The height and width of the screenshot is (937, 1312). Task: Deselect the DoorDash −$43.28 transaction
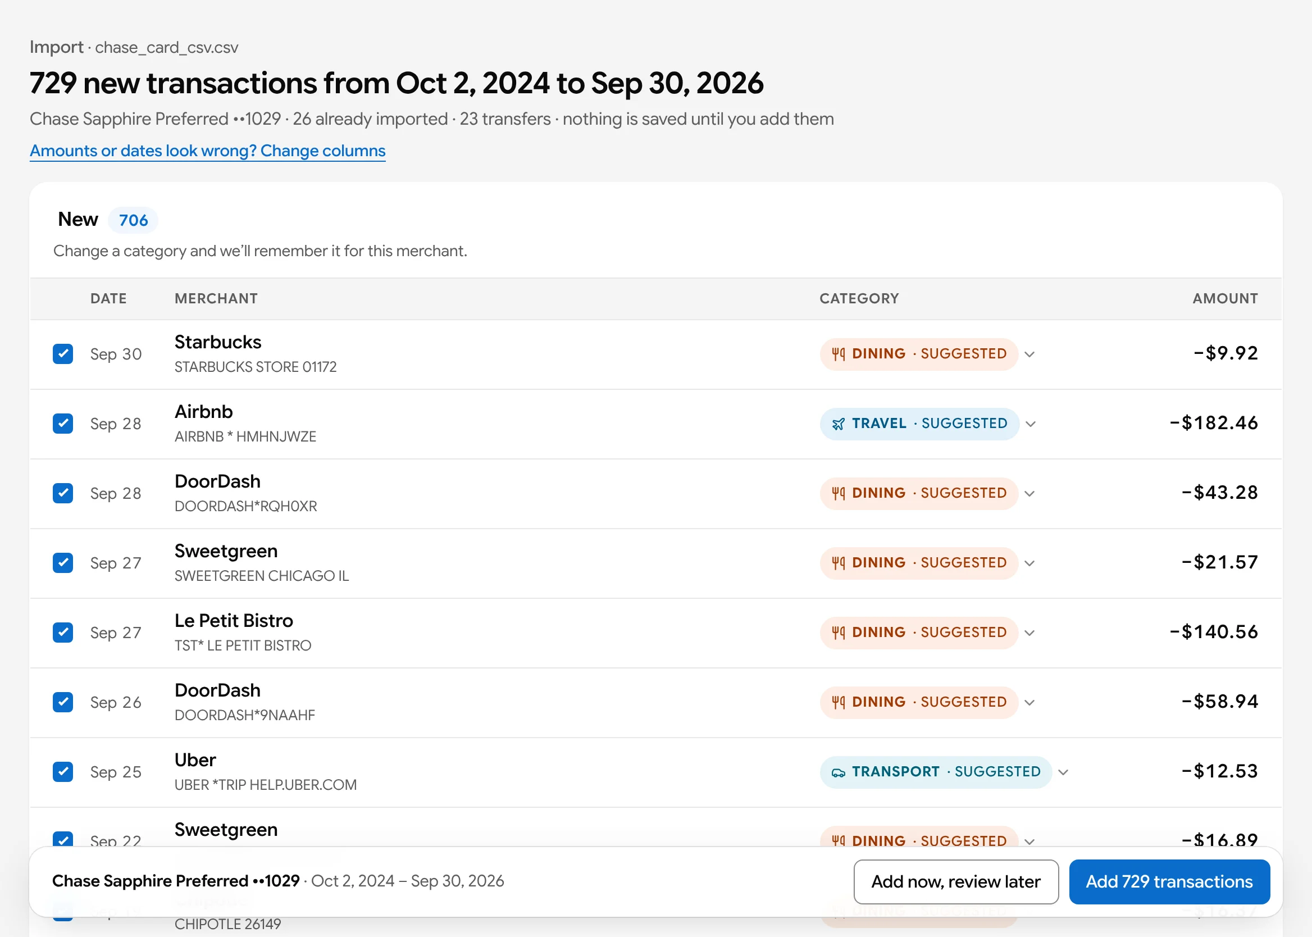tap(63, 493)
